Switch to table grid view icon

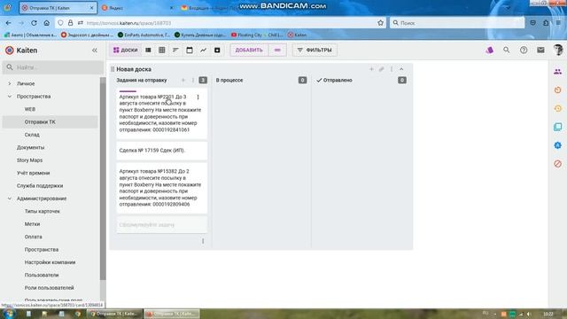[162, 50]
